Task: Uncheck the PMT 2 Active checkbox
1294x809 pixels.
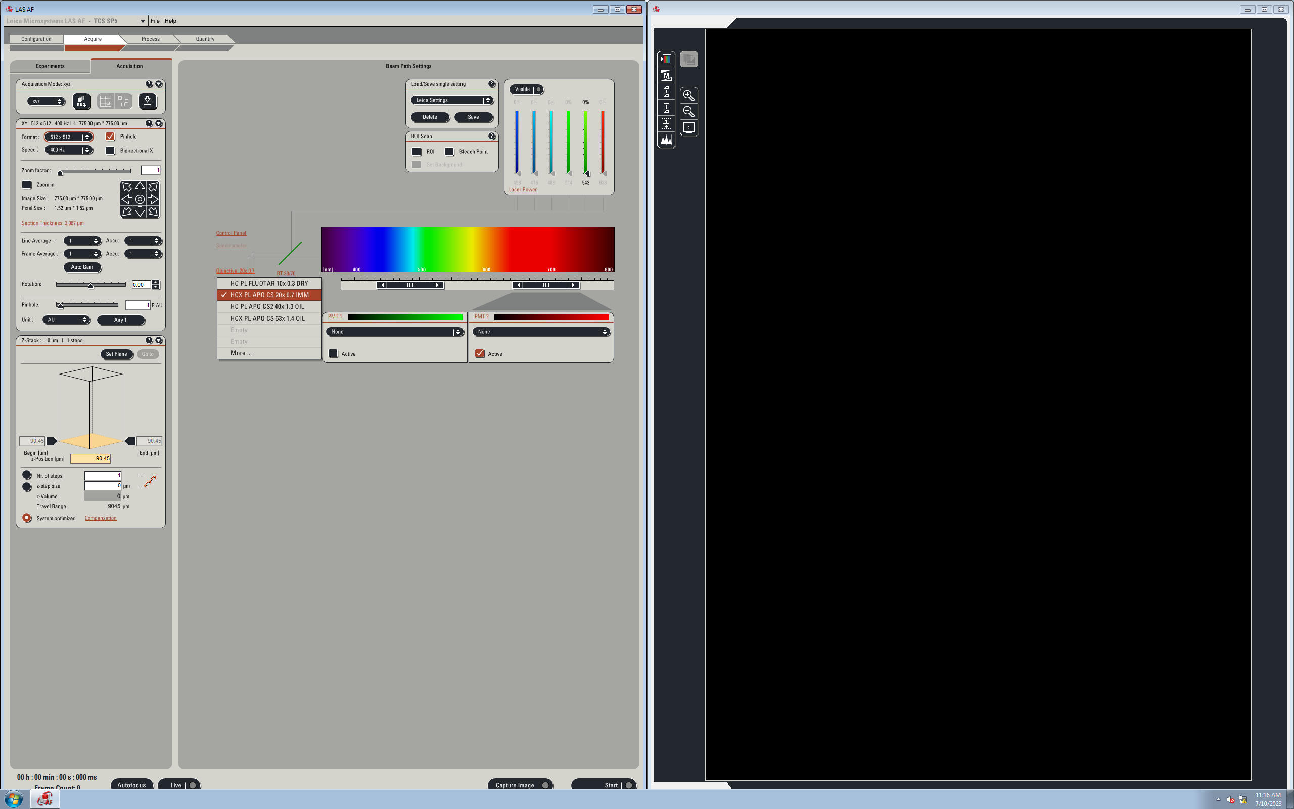Action: [x=480, y=353]
